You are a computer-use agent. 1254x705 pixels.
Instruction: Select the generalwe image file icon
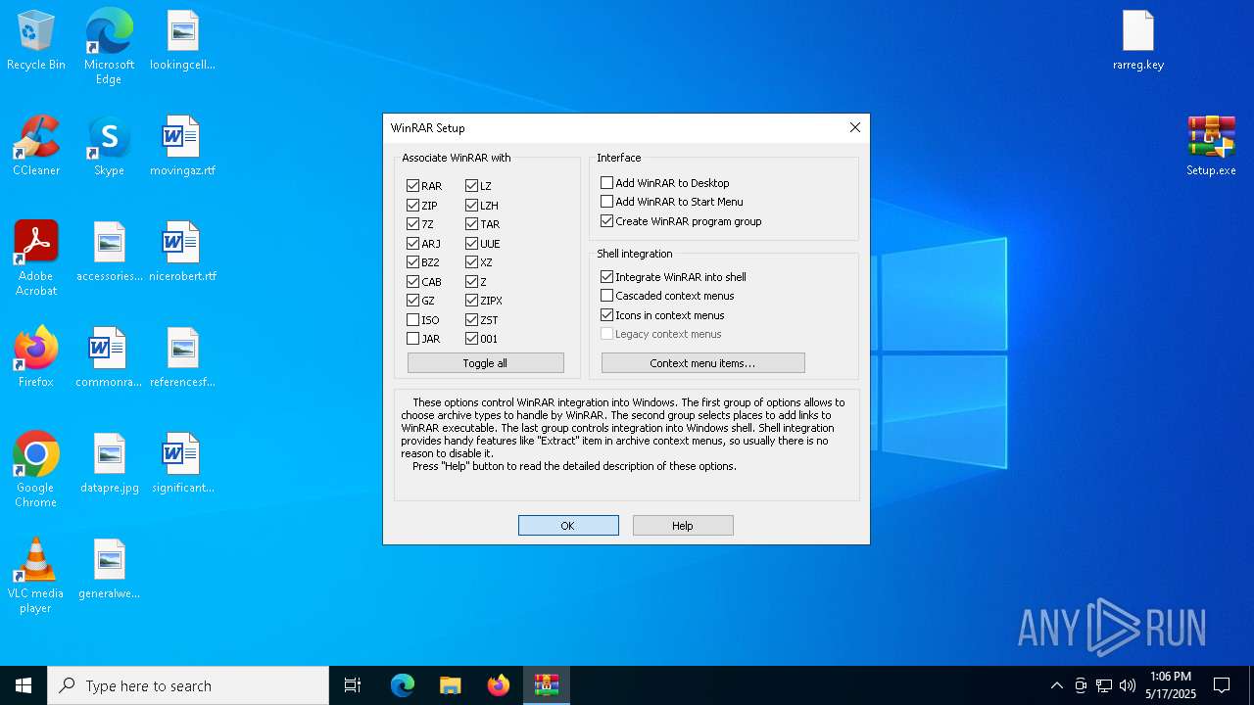109,570
